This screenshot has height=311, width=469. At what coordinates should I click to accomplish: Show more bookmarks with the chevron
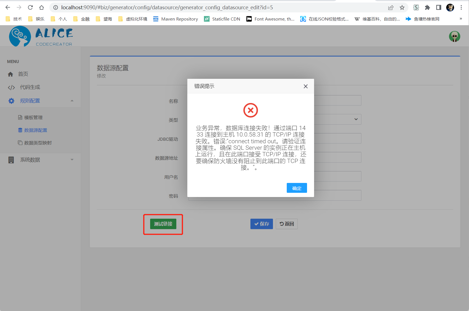tap(461, 19)
